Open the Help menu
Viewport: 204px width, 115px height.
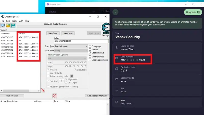coord(27,21)
